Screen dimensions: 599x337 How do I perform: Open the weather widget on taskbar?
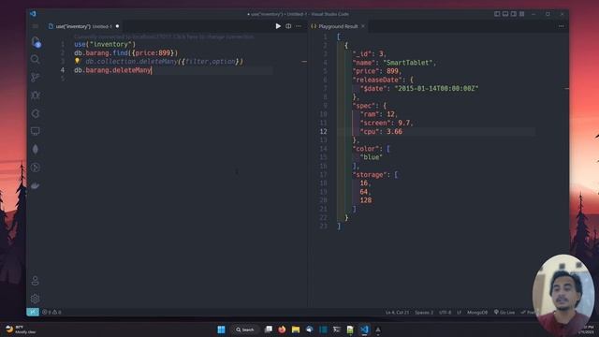21,330
